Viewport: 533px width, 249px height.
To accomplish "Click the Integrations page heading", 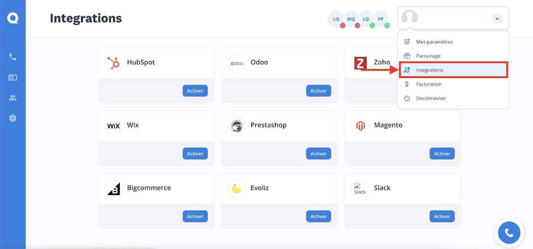I will [x=86, y=18].
